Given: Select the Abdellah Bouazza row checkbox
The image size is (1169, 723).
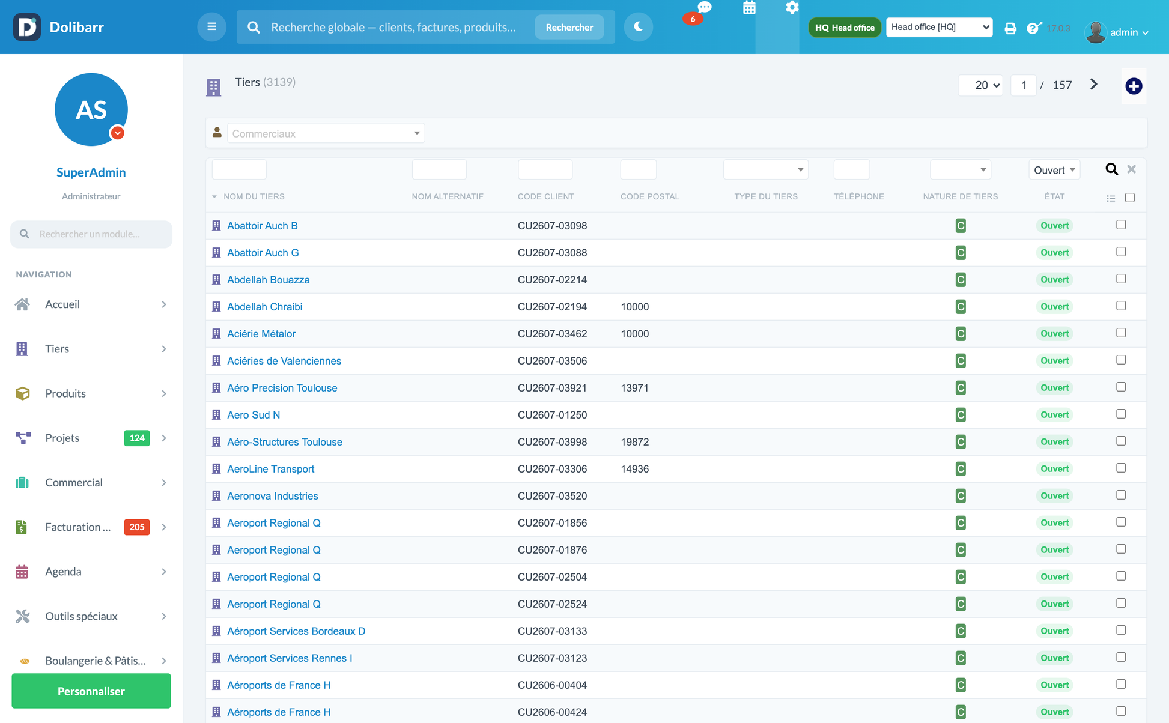Looking at the screenshot, I should pyautogui.click(x=1121, y=279).
